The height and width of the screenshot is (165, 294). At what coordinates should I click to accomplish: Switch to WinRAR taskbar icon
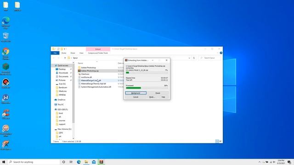click(101, 162)
